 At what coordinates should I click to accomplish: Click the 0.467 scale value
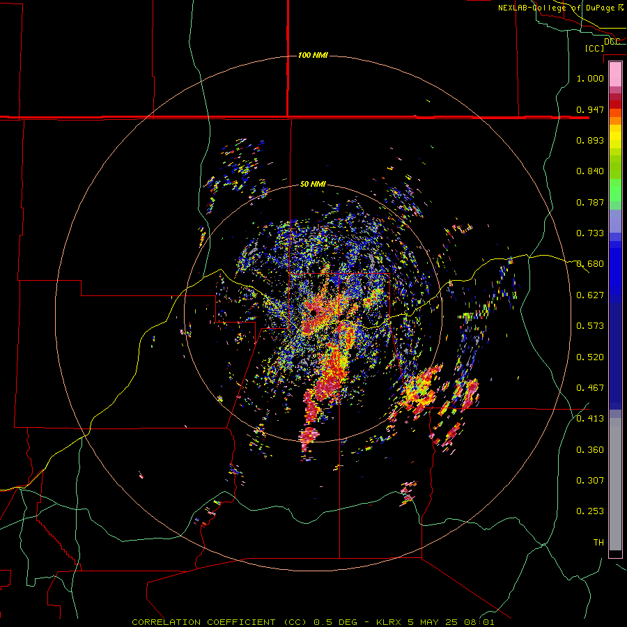pos(590,388)
